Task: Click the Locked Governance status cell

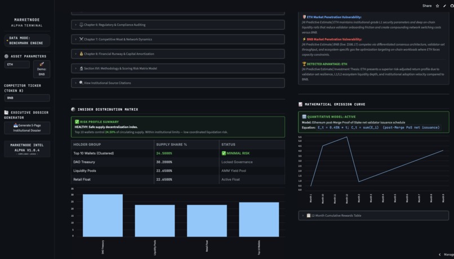Action: pos(252,162)
